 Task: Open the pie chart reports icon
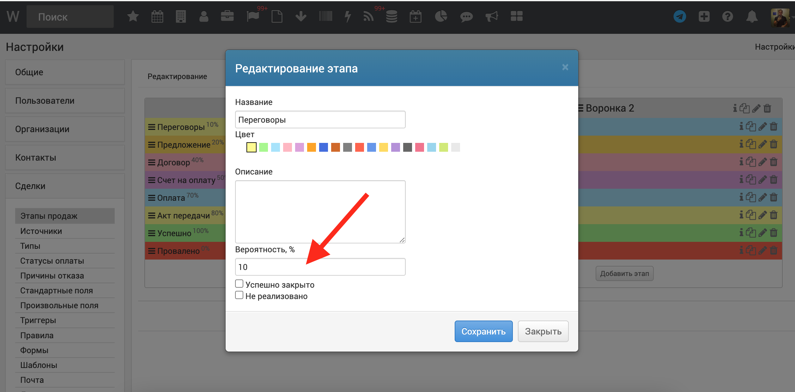pos(441,16)
